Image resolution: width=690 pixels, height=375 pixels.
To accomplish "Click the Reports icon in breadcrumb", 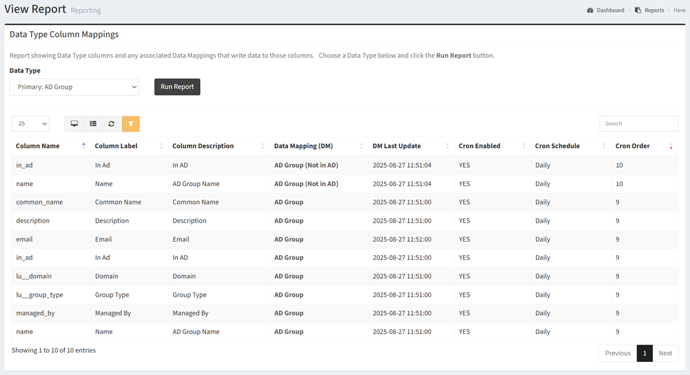I will 638,10.
